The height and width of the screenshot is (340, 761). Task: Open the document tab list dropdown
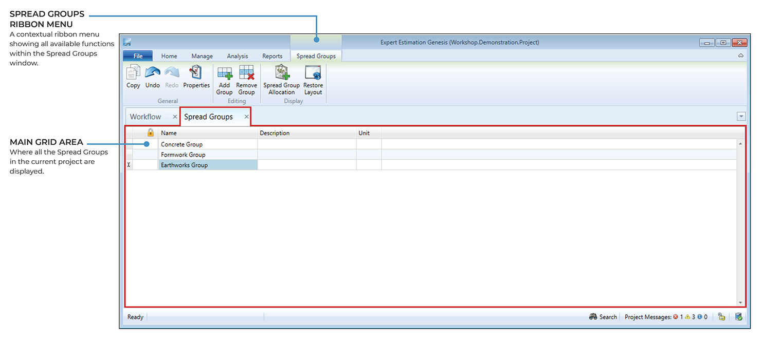point(740,117)
